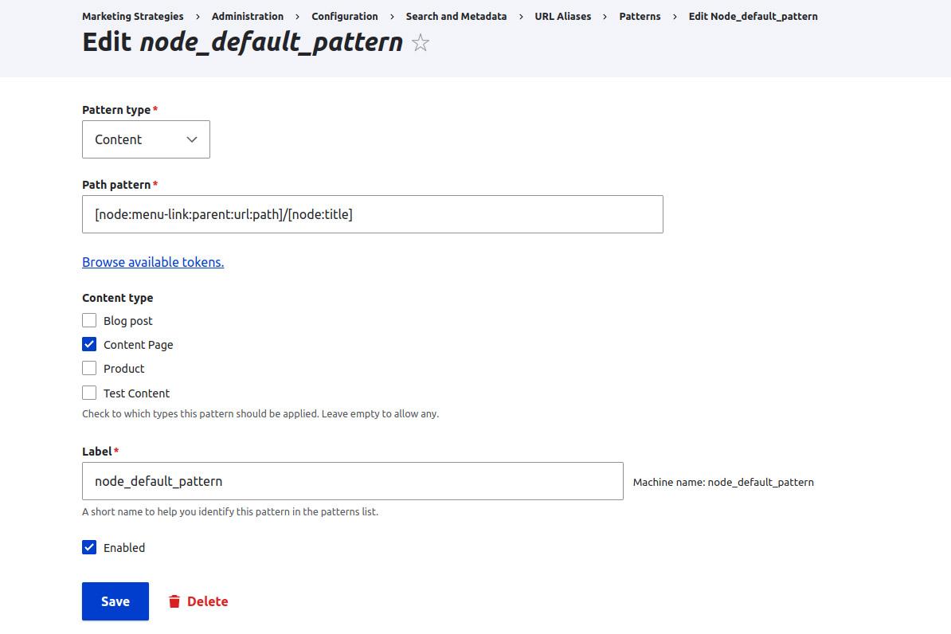Image resolution: width=951 pixels, height=634 pixels.
Task: Uncheck the Content Page checkbox
Action: 89,344
